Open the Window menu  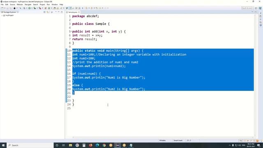pyautogui.click(x=55, y=5)
